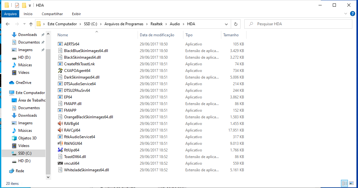Expand breadcrumb arrow after SSD (C:)
358x188 pixels.
[x=101, y=24]
